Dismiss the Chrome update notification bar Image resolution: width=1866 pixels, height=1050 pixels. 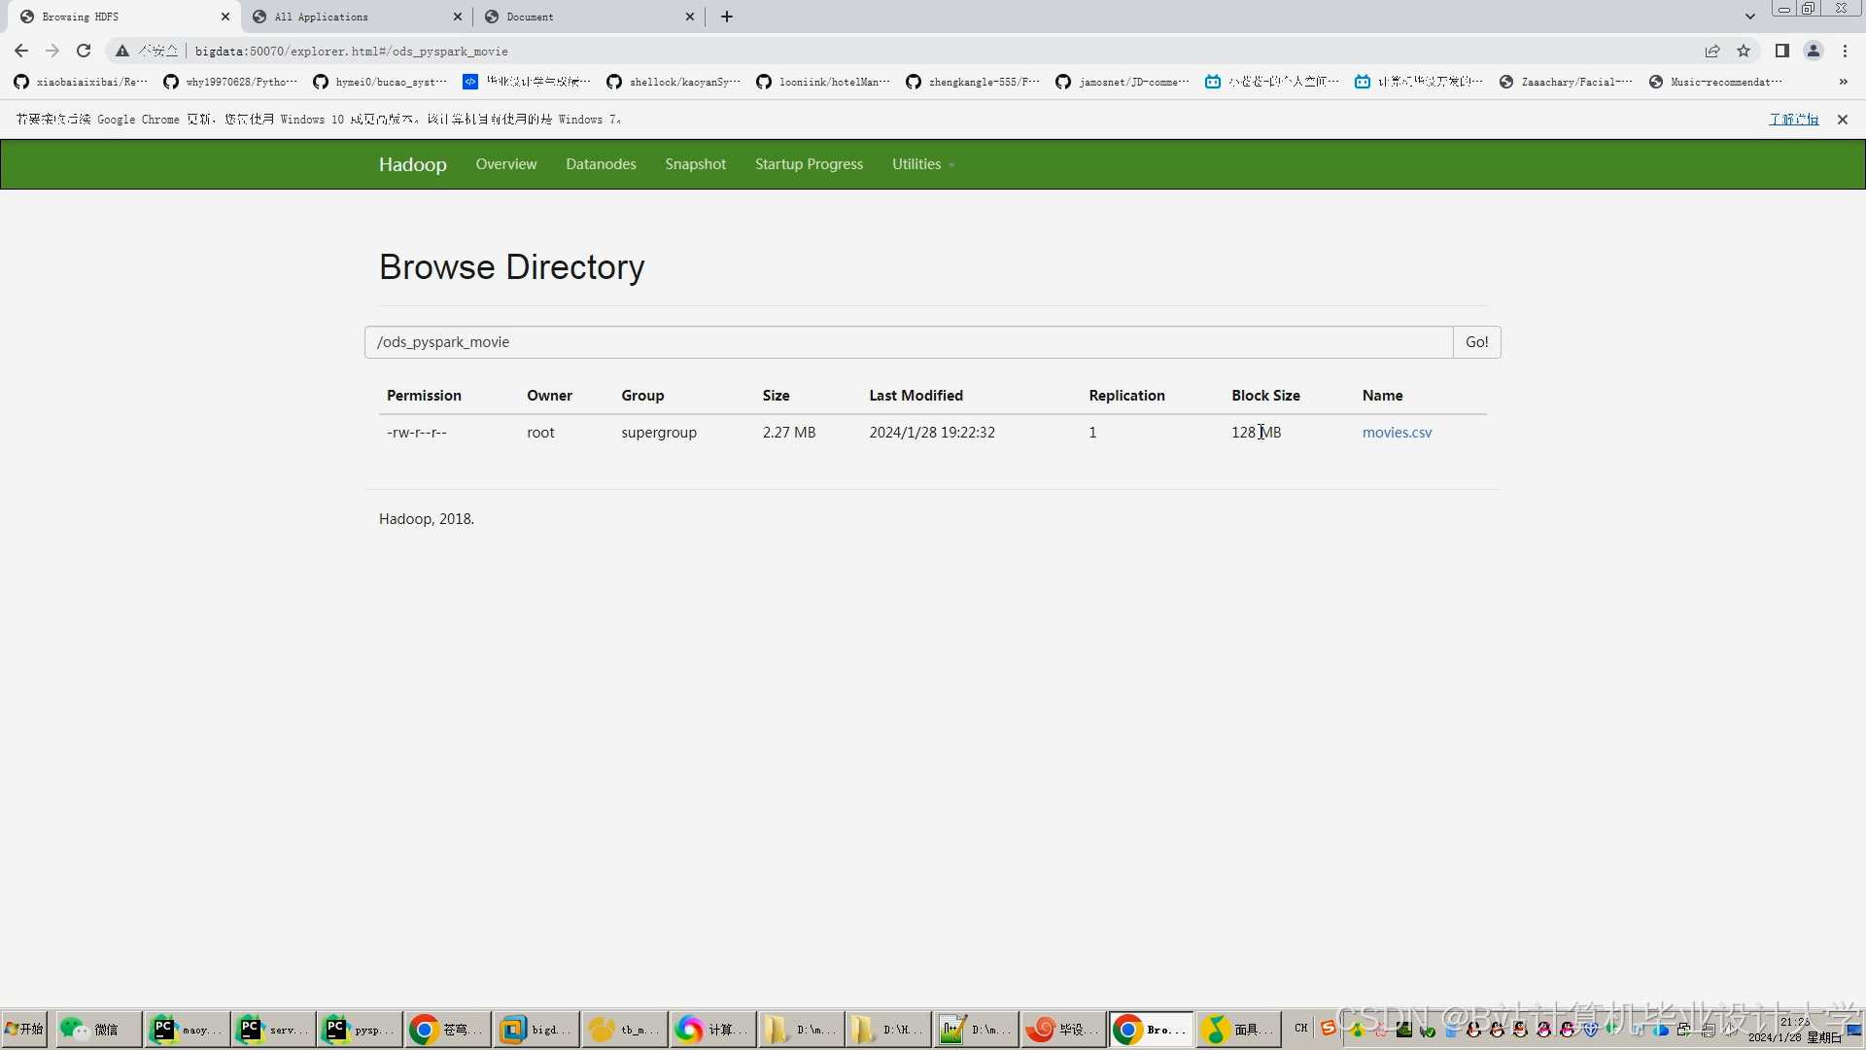tap(1842, 120)
